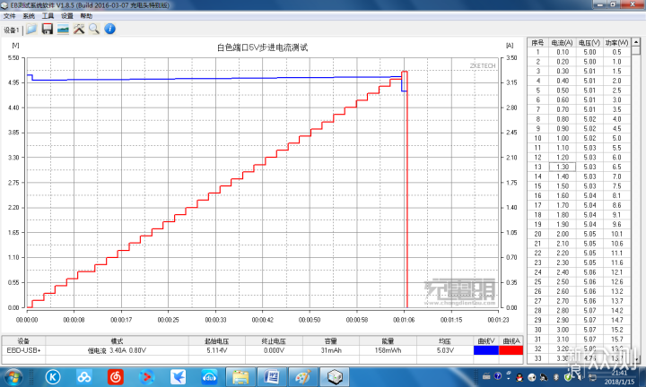Click the red 曲线A color swatch

tap(511, 350)
